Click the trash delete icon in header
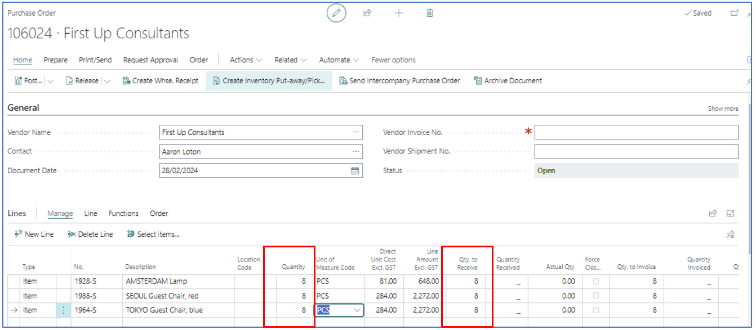 coord(430,13)
